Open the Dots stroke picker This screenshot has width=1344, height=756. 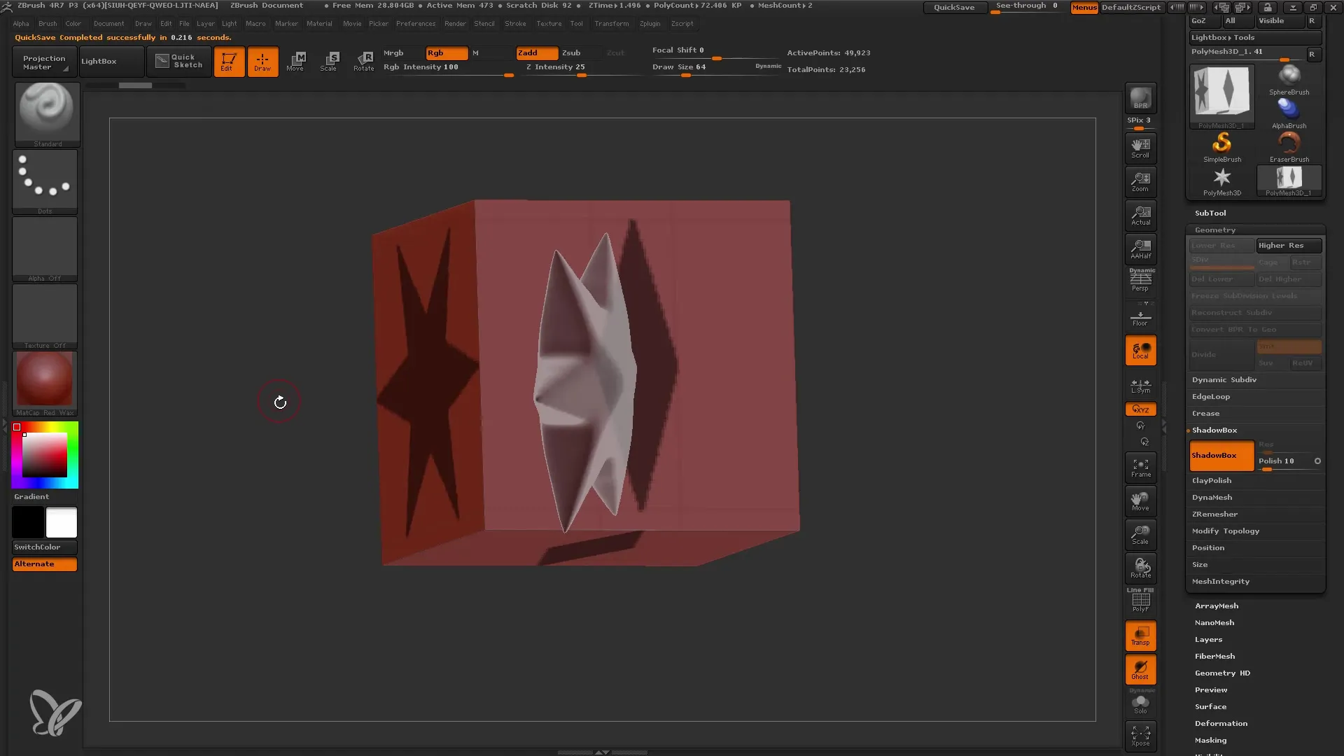[x=45, y=181]
